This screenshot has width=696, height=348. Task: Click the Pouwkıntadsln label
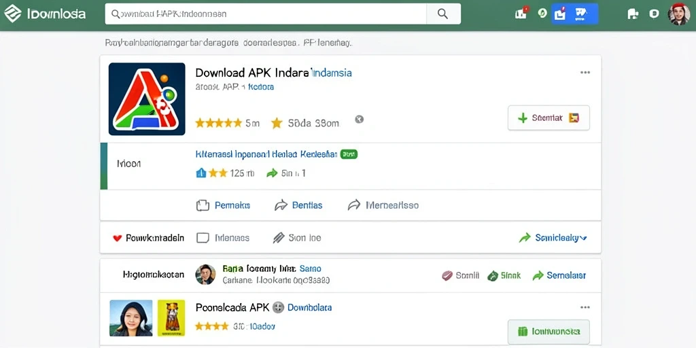pos(155,238)
